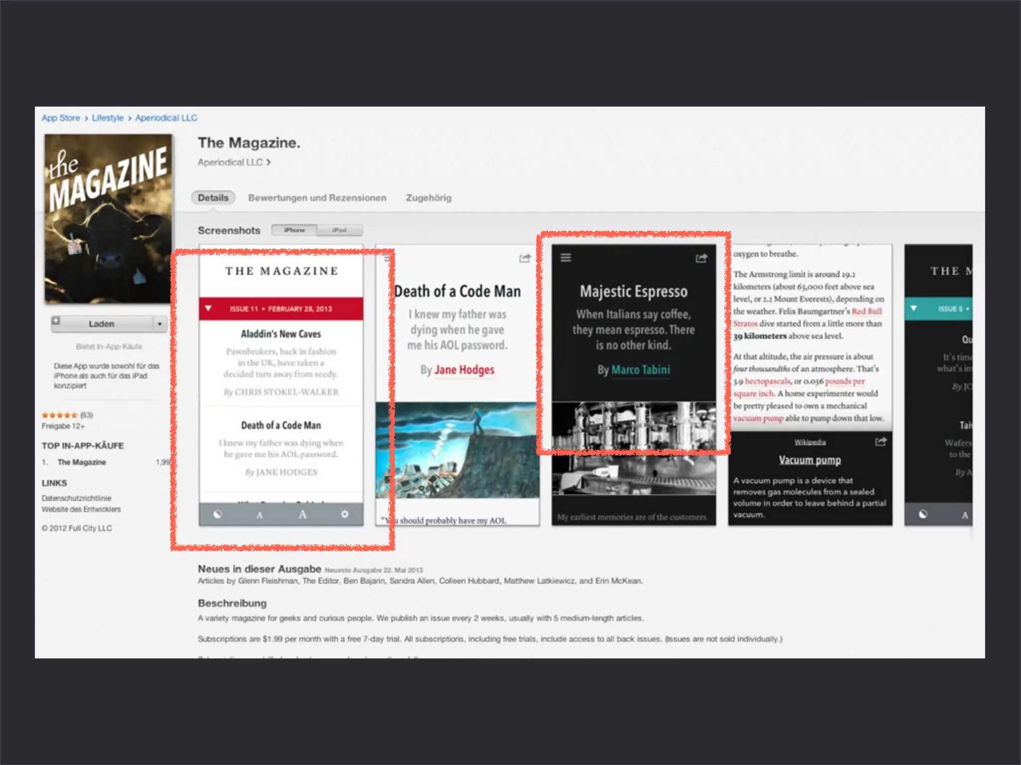Switch screenshots to iPad view

(x=340, y=230)
